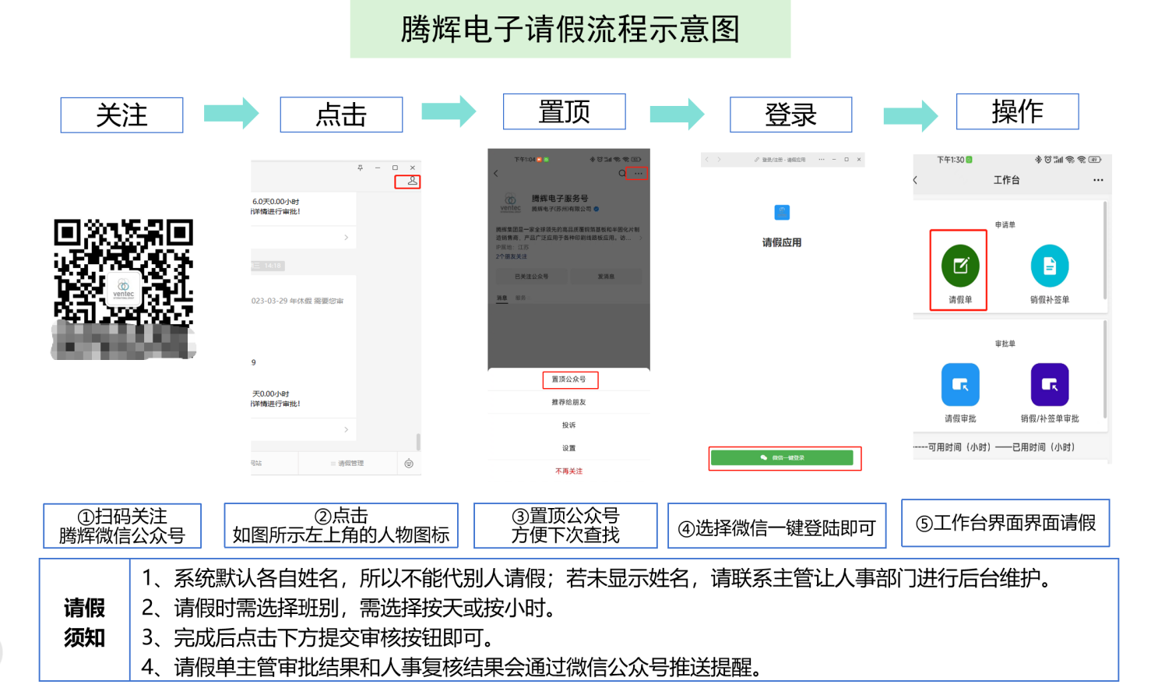Click the 请假须知 heading
The width and height of the screenshot is (1158, 688).
[84, 623]
